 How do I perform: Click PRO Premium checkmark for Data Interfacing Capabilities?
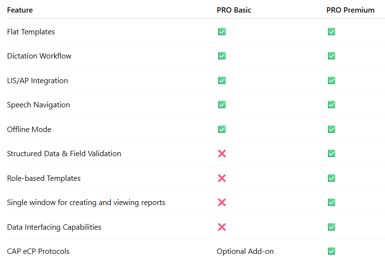[331, 227]
